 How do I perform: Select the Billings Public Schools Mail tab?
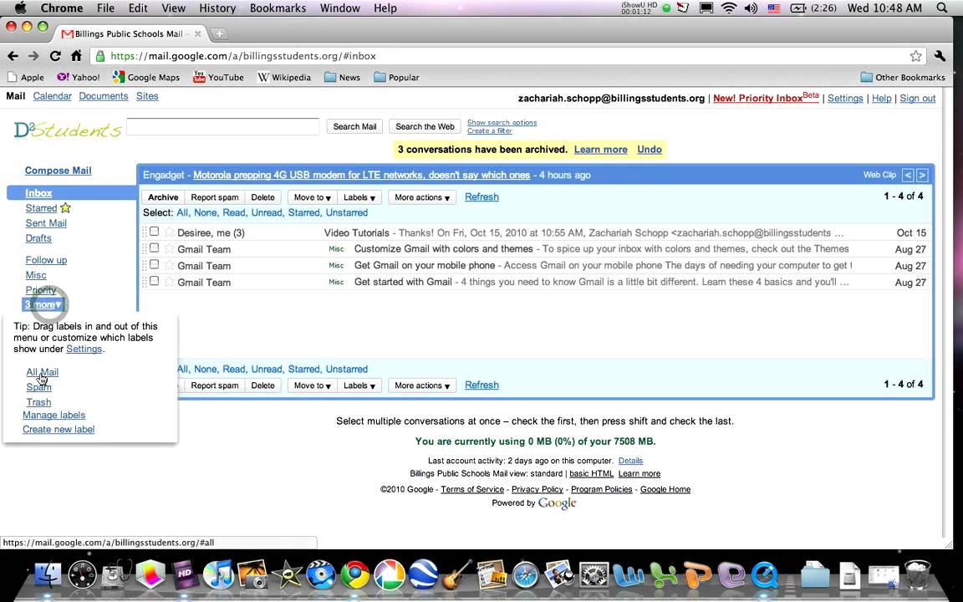[130, 33]
